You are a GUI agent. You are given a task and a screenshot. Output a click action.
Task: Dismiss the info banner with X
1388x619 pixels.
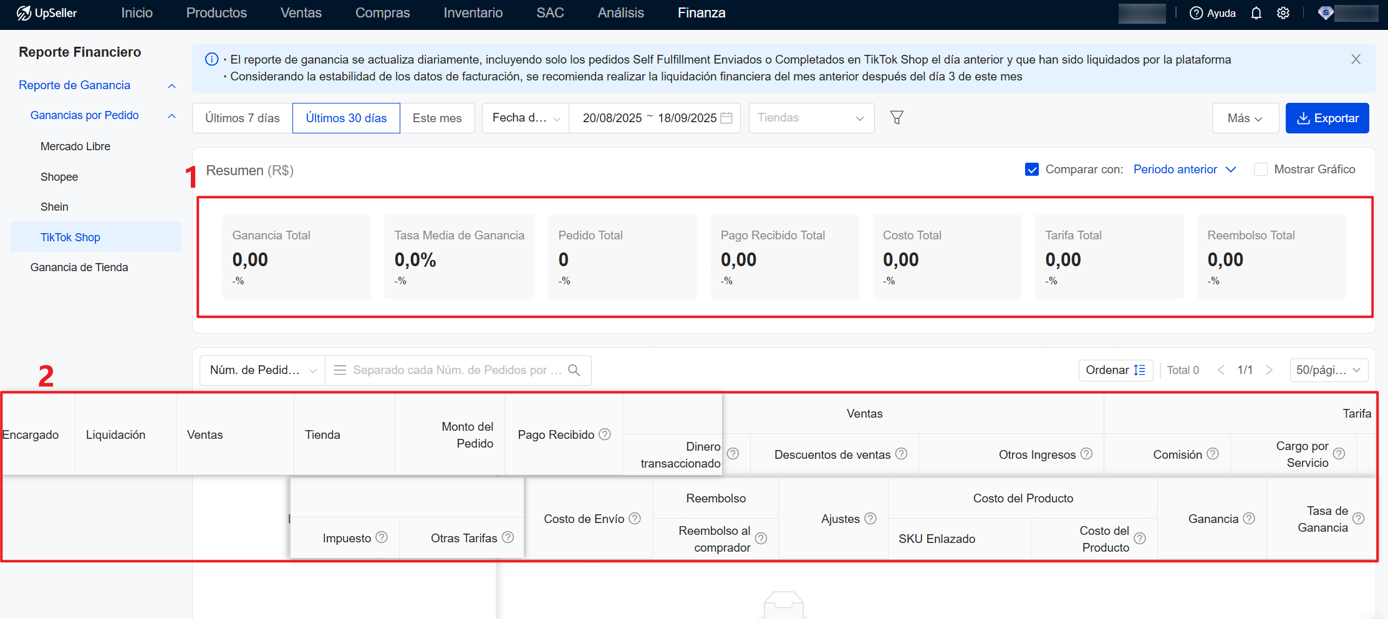click(x=1356, y=59)
